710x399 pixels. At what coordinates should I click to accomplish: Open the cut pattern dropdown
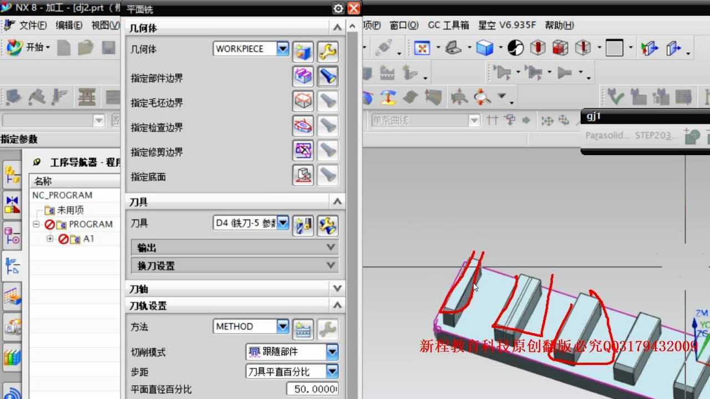tap(332, 351)
